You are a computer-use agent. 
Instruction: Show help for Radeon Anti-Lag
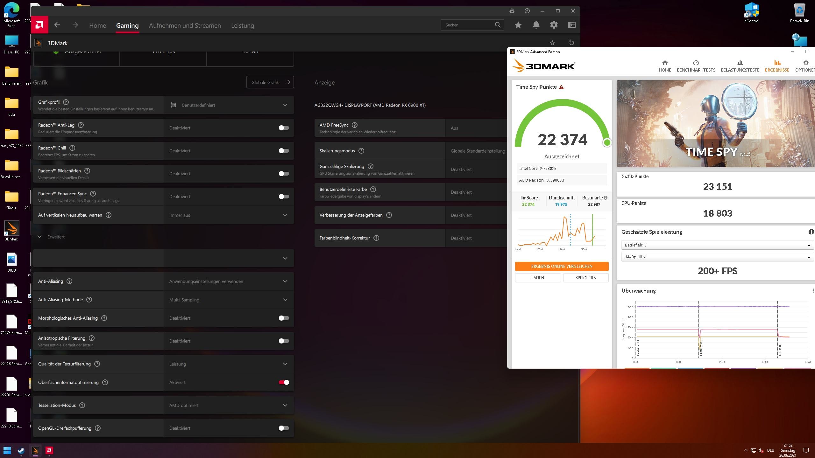point(81,125)
